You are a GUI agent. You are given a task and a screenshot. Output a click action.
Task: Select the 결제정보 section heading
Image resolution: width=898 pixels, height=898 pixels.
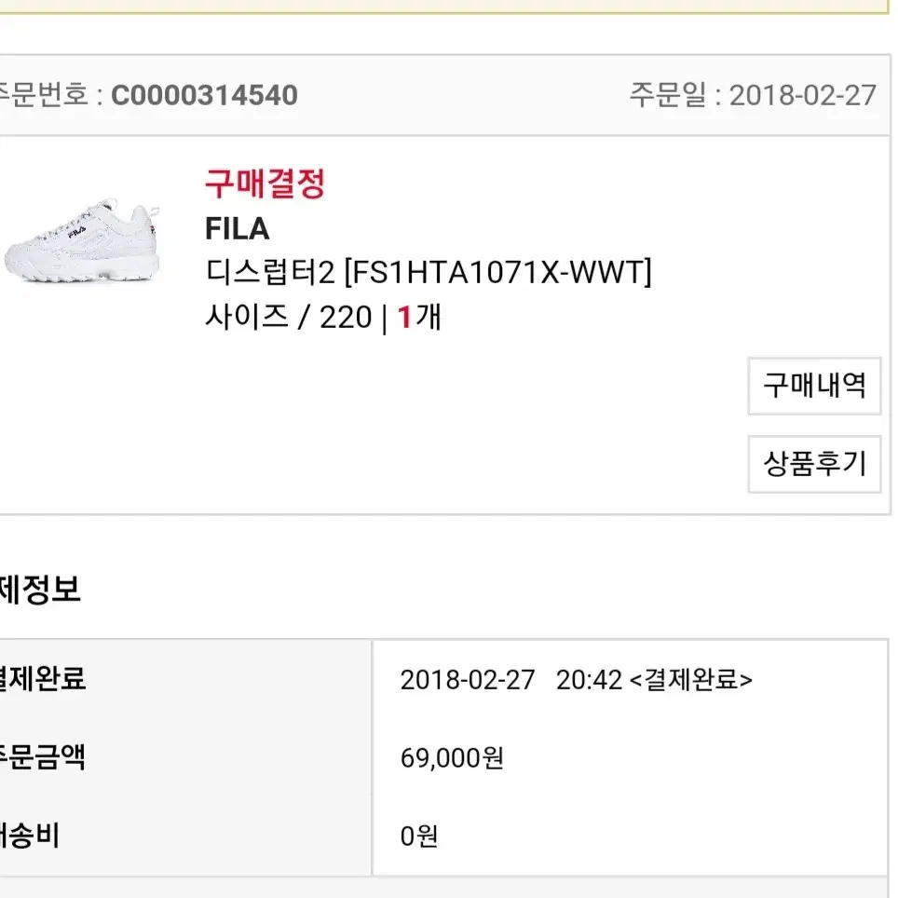tap(40, 589)
